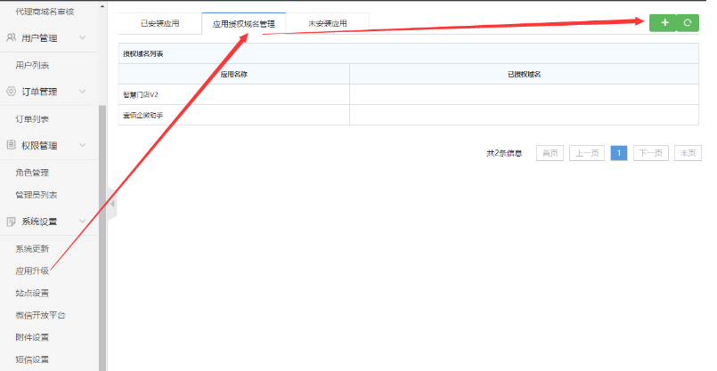Open the 未安装应用 tab

(328, 23)
